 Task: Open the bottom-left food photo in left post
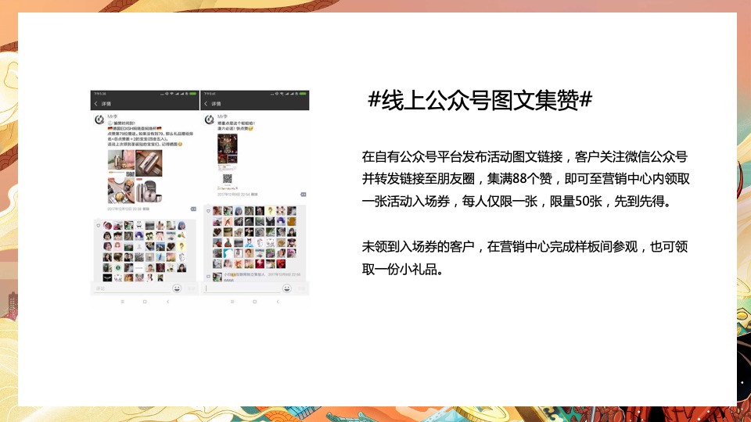coord(120,191)
